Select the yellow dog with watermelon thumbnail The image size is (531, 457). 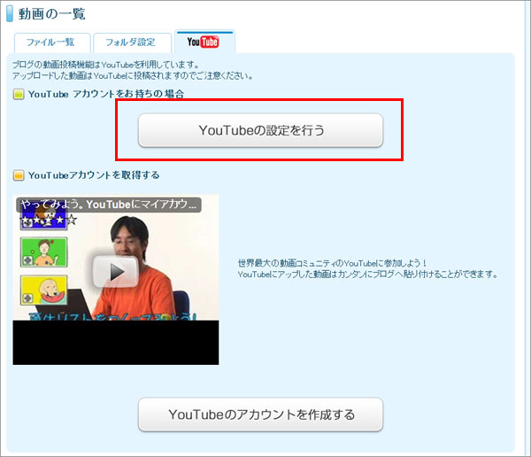point(43,290)
